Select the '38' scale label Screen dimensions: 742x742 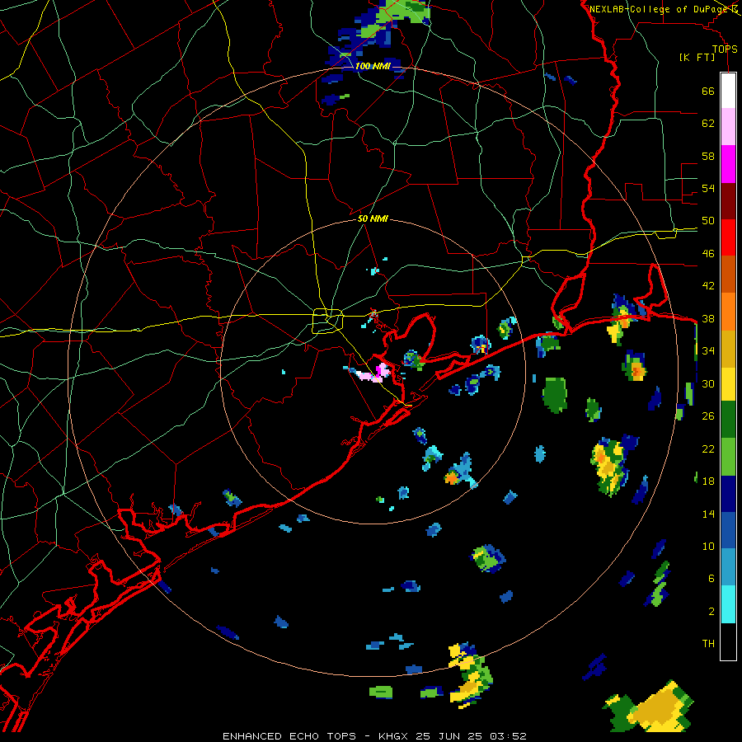[x=708, y=318]
